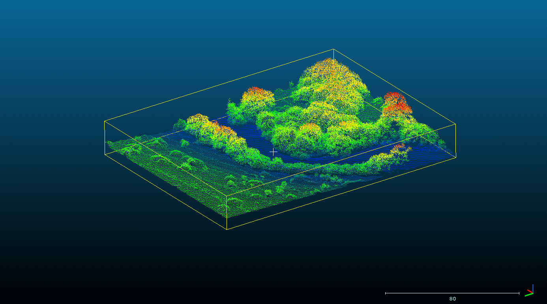Pick the red-topped tree crown in the cloud

coord(397,104)
